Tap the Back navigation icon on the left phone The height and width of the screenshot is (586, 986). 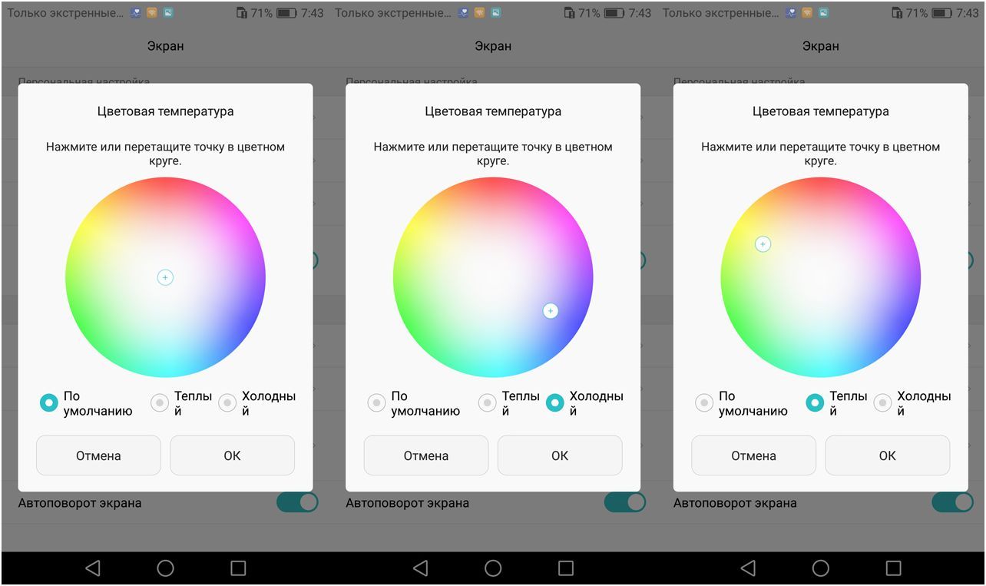pos(93,568)
